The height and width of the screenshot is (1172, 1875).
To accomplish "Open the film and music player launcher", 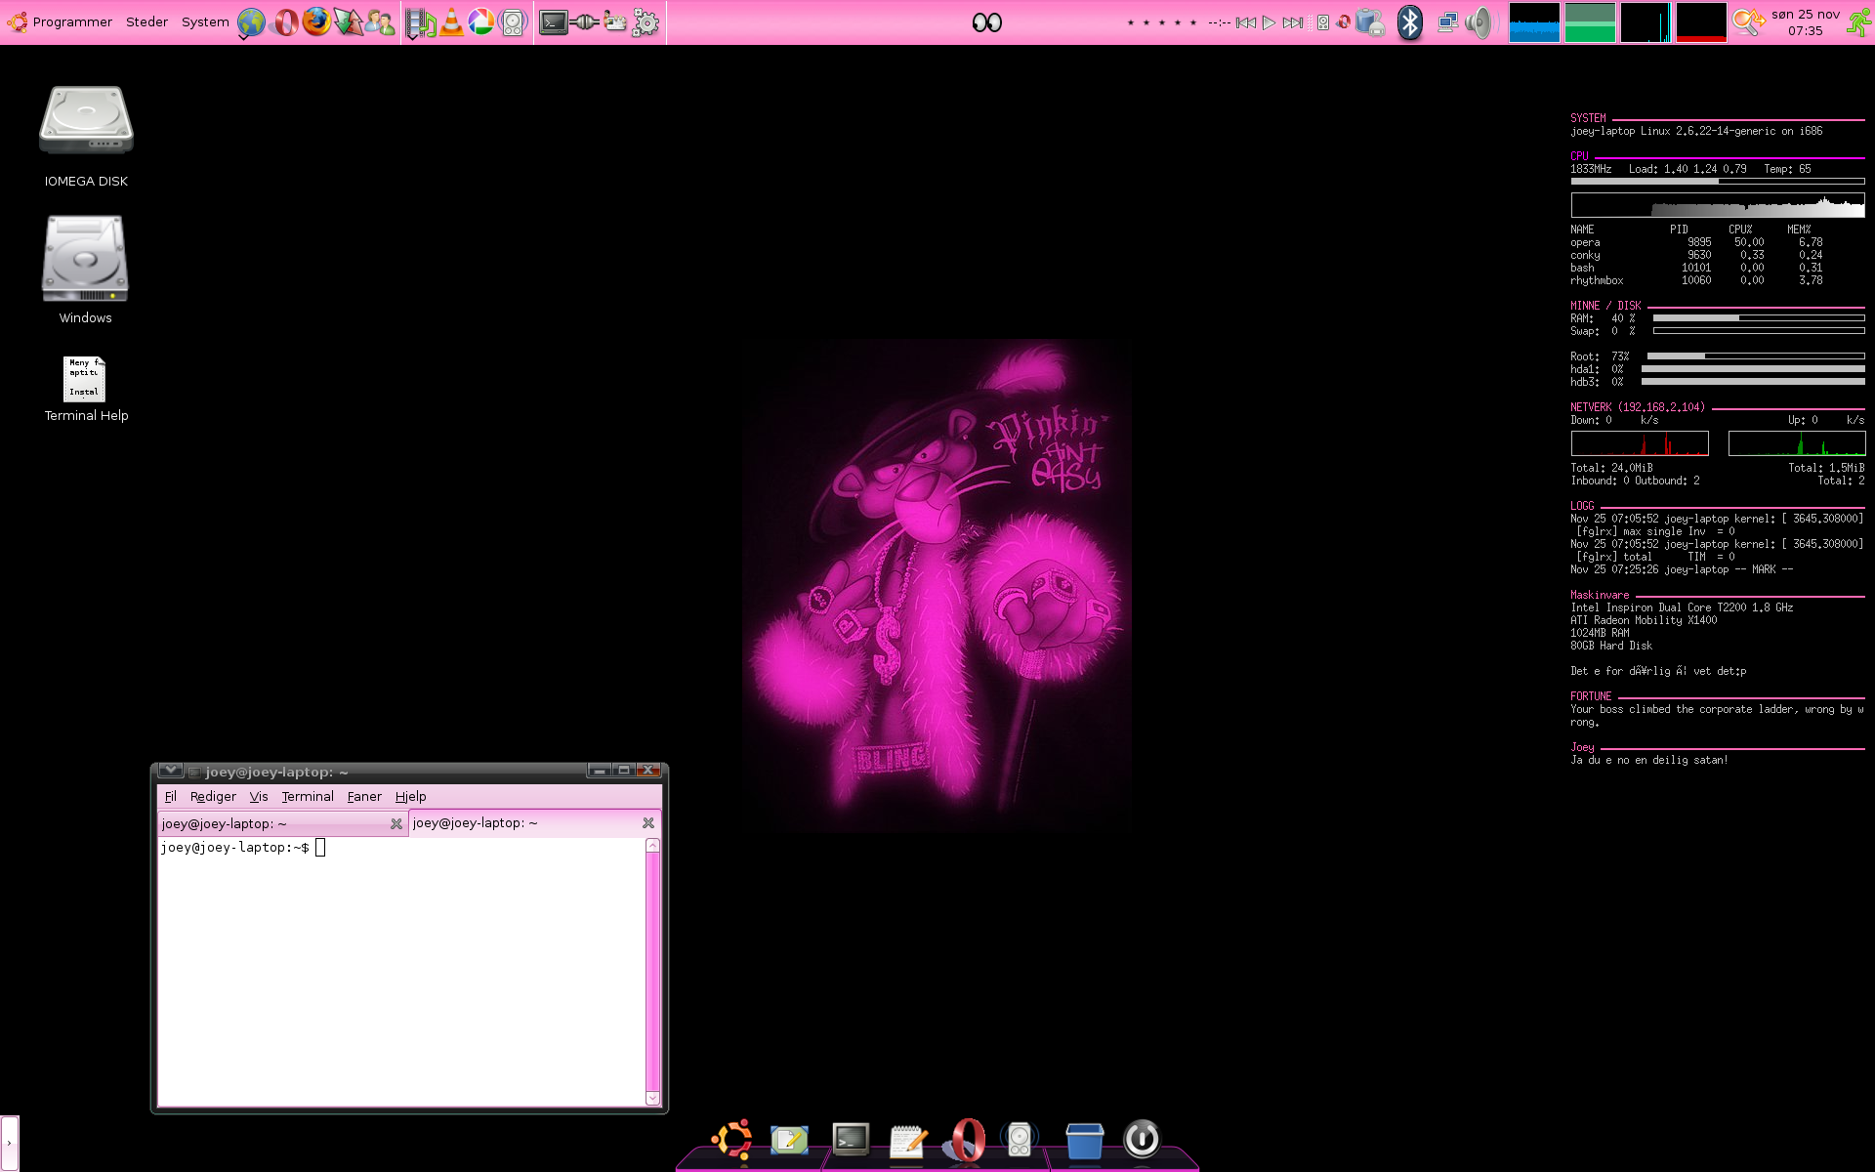I will (421, 22).
